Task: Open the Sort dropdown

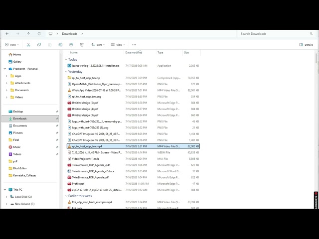Action: coord(98,45)
